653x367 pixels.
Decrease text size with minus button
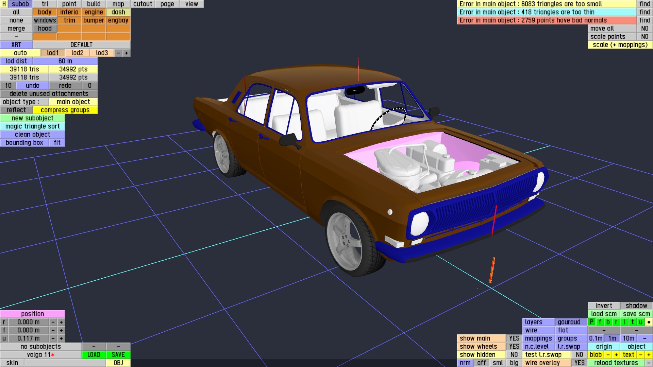click(x=640, y=354)
